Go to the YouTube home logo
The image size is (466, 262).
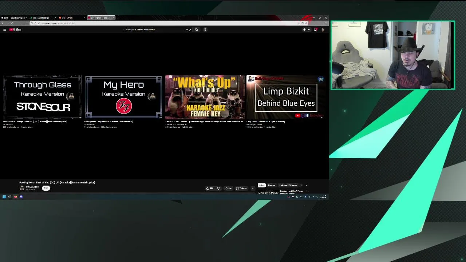pos(15,30)
